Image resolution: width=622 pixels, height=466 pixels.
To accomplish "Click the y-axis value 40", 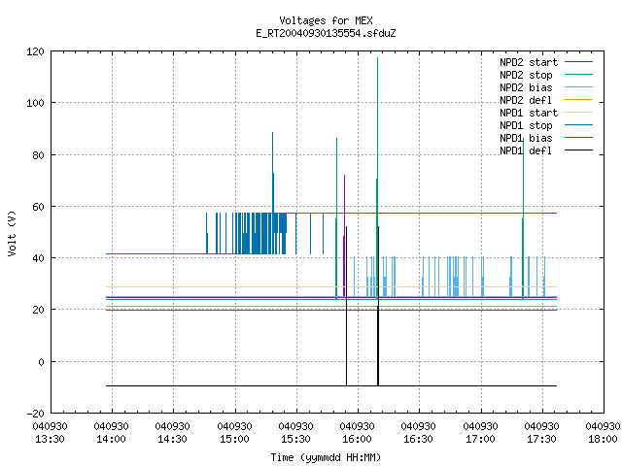I will 38,259.
